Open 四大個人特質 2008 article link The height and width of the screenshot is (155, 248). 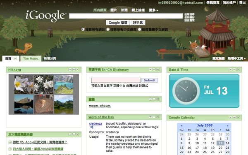click(38, 149)
